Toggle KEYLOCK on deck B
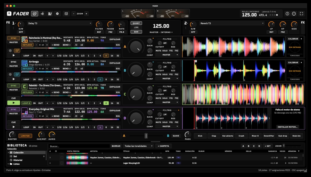The image size is (311, 177). [27, 69]
